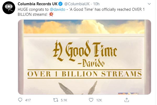Open the share upload icon

pyautogui.click(x=127, y=100)
